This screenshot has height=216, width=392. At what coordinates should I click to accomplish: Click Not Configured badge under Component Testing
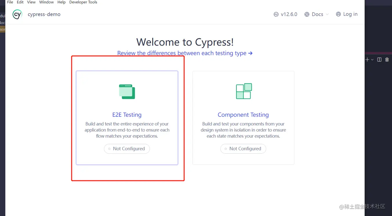[243, 149]
